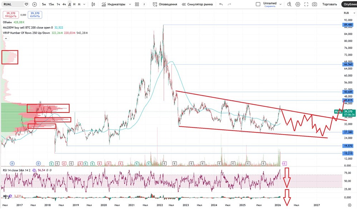Click the Торговать button
Screen dimensions: 357x209
[x=330, y=4]
